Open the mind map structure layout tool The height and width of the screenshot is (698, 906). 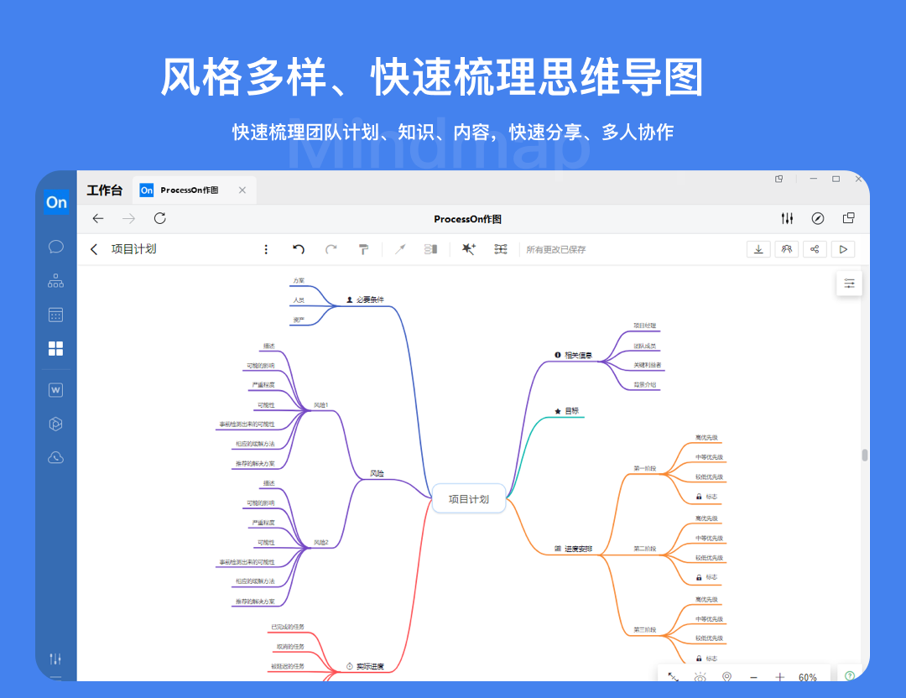pos(501,249)
